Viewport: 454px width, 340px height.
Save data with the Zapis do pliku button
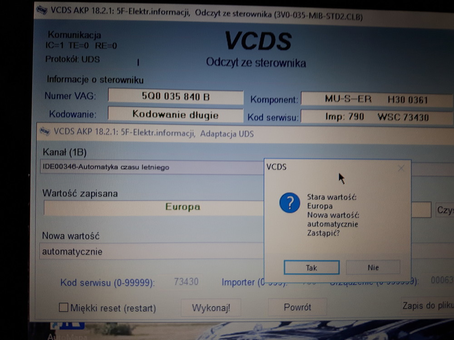coord(425,306)
